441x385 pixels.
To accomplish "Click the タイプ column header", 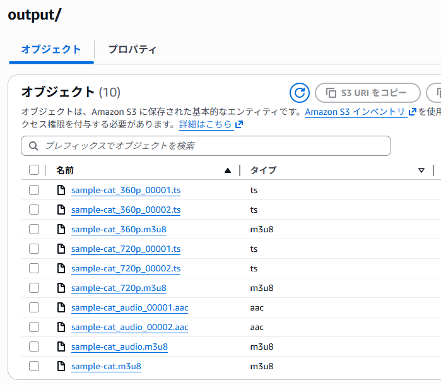I will tap(263, 170).
